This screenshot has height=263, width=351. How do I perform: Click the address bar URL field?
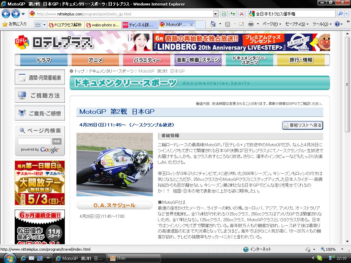click(121, 14)
